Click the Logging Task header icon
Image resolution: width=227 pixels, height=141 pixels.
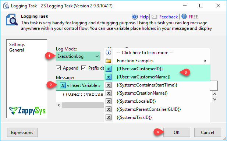coord(12,20)
